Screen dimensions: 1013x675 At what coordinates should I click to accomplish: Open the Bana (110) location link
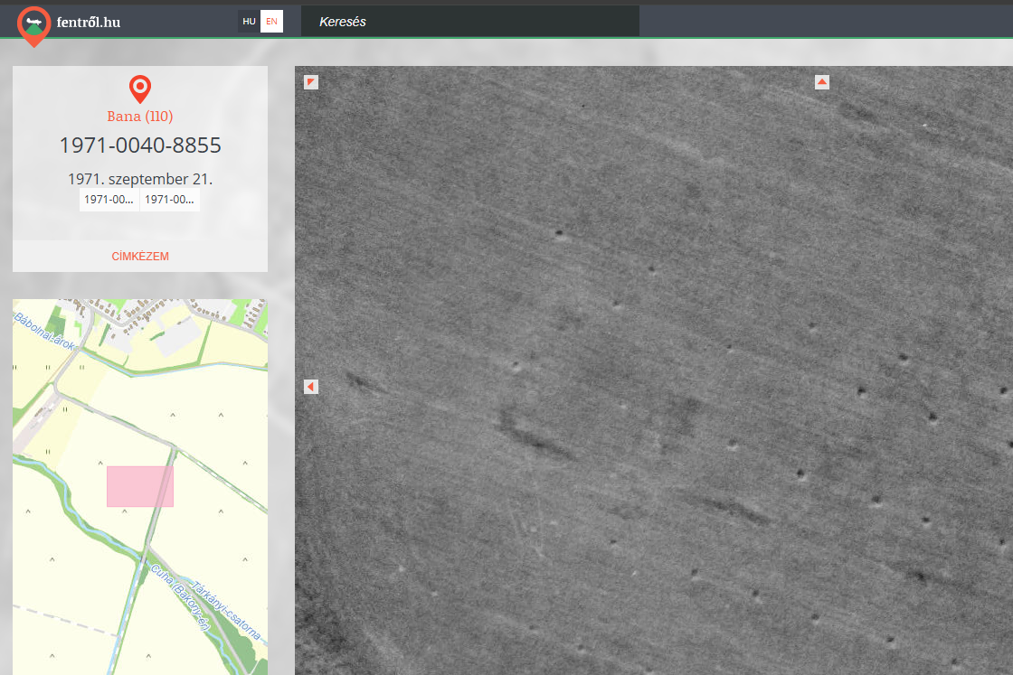click(140, 117)
